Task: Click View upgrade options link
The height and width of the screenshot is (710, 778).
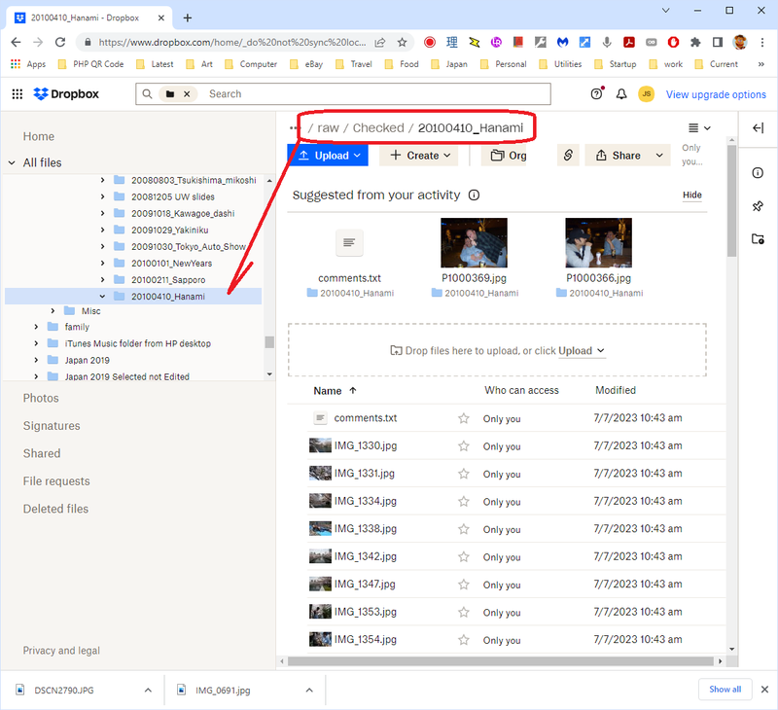Action: (x=716, y=94)
